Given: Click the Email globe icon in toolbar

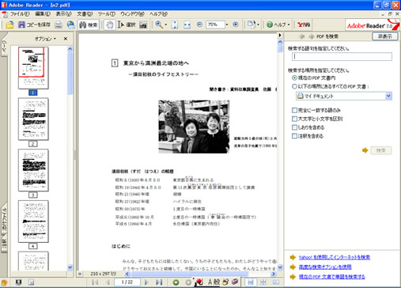Looking at the screenshot, I should (70, 25).
